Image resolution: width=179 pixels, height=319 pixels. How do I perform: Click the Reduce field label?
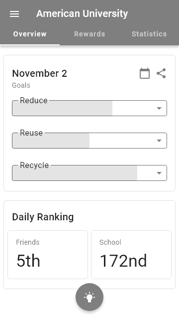tap(34, 100)
